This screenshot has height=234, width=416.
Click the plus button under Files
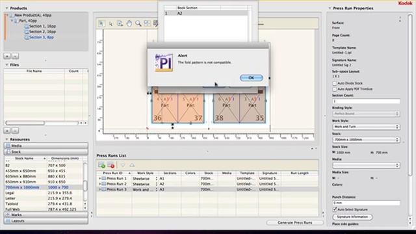tap(7, 131)
